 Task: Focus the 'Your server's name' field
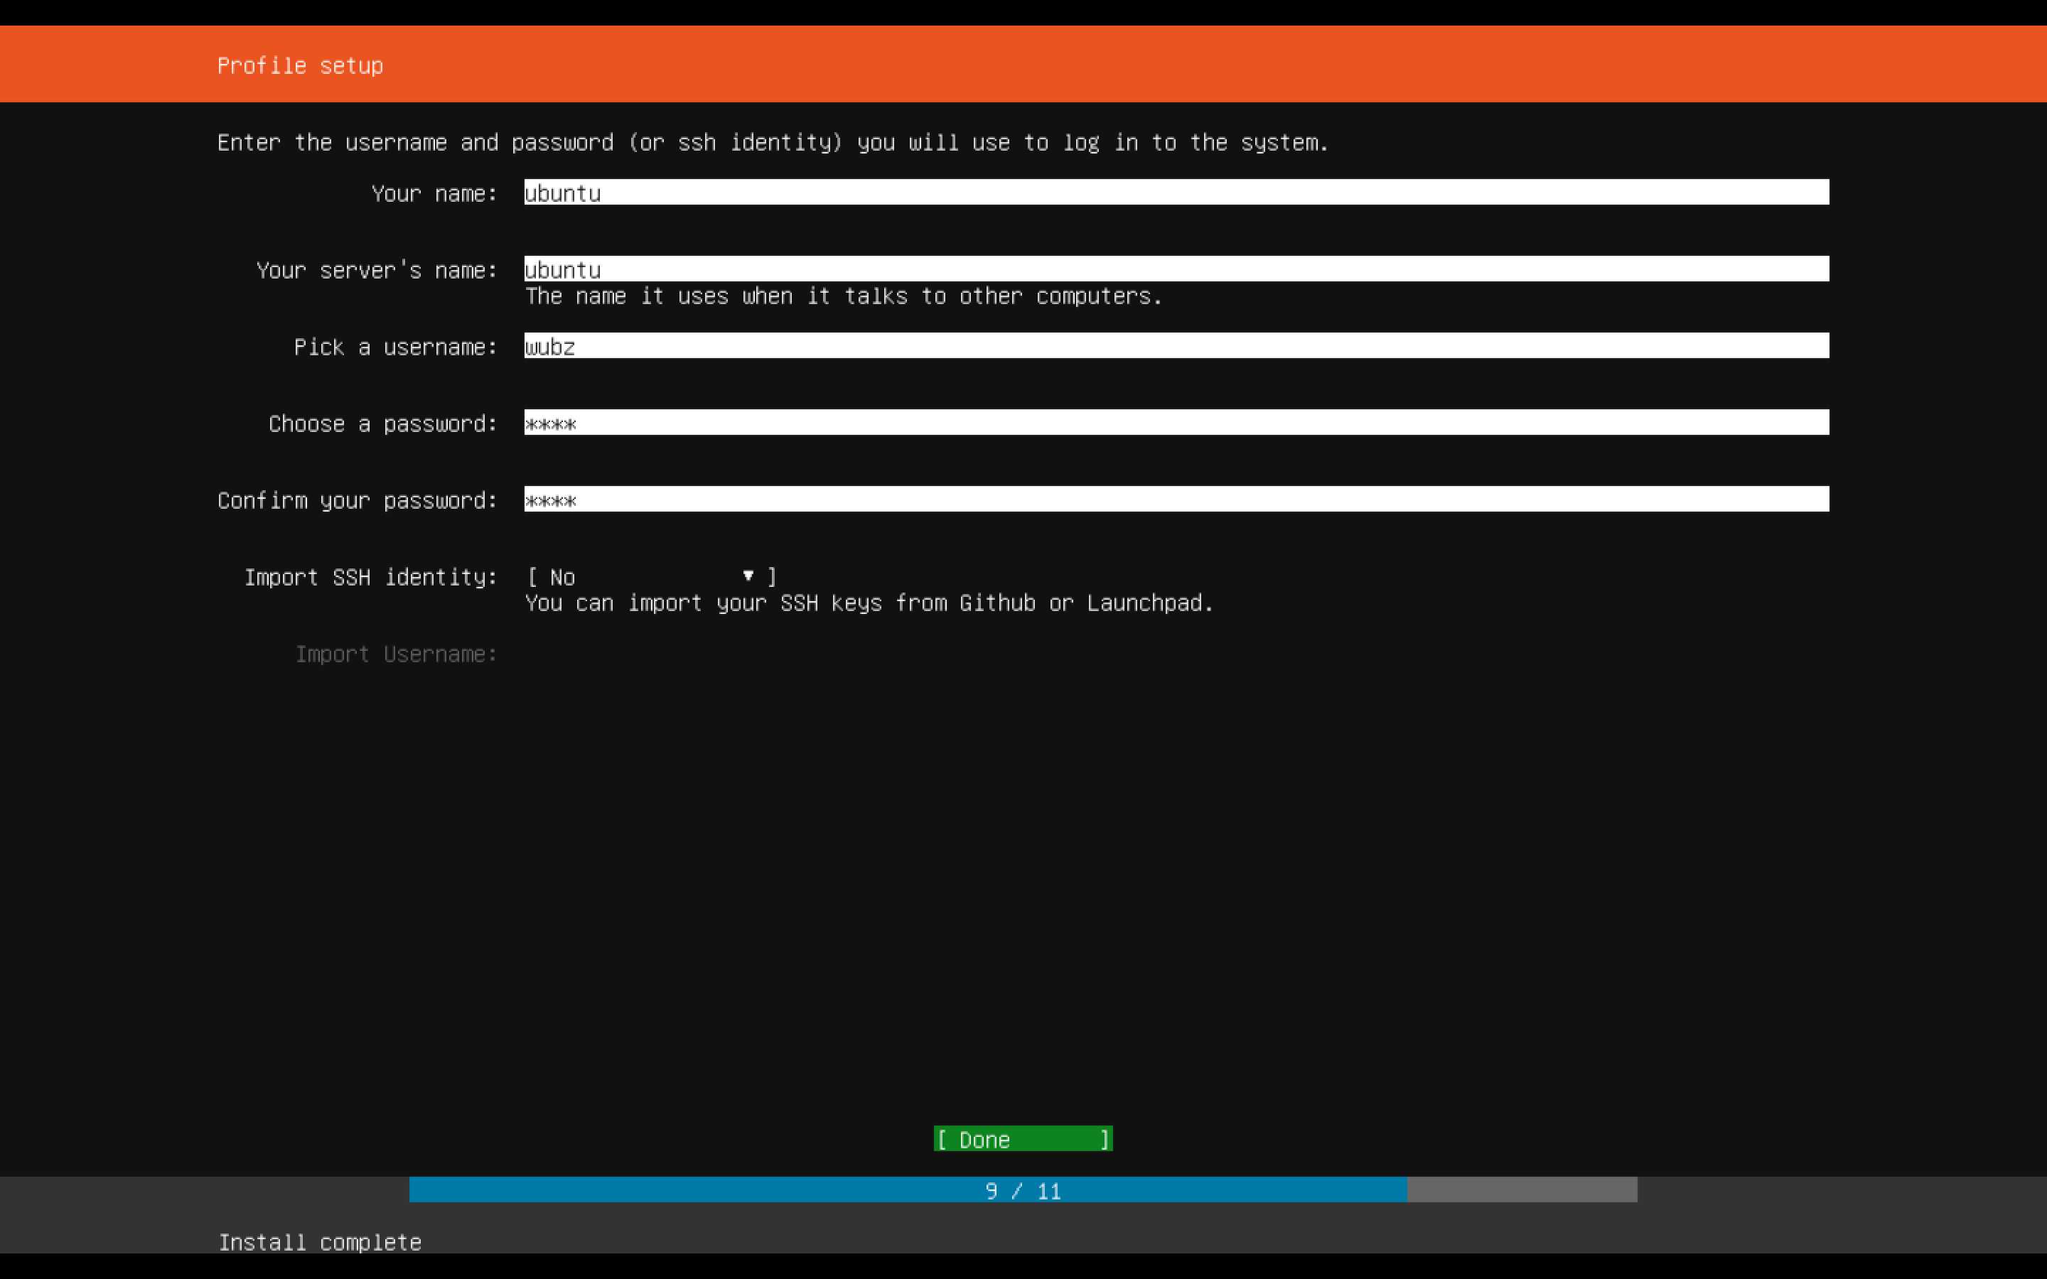pyautogui.click(x=1176, y=269)
